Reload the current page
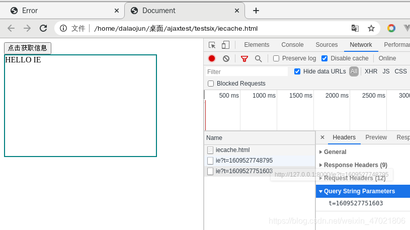The image size is (410, 230). [43, 28]
